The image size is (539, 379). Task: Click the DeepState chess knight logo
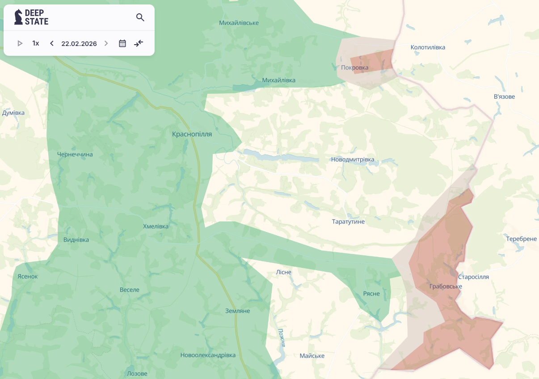click(x=18, y=17)
